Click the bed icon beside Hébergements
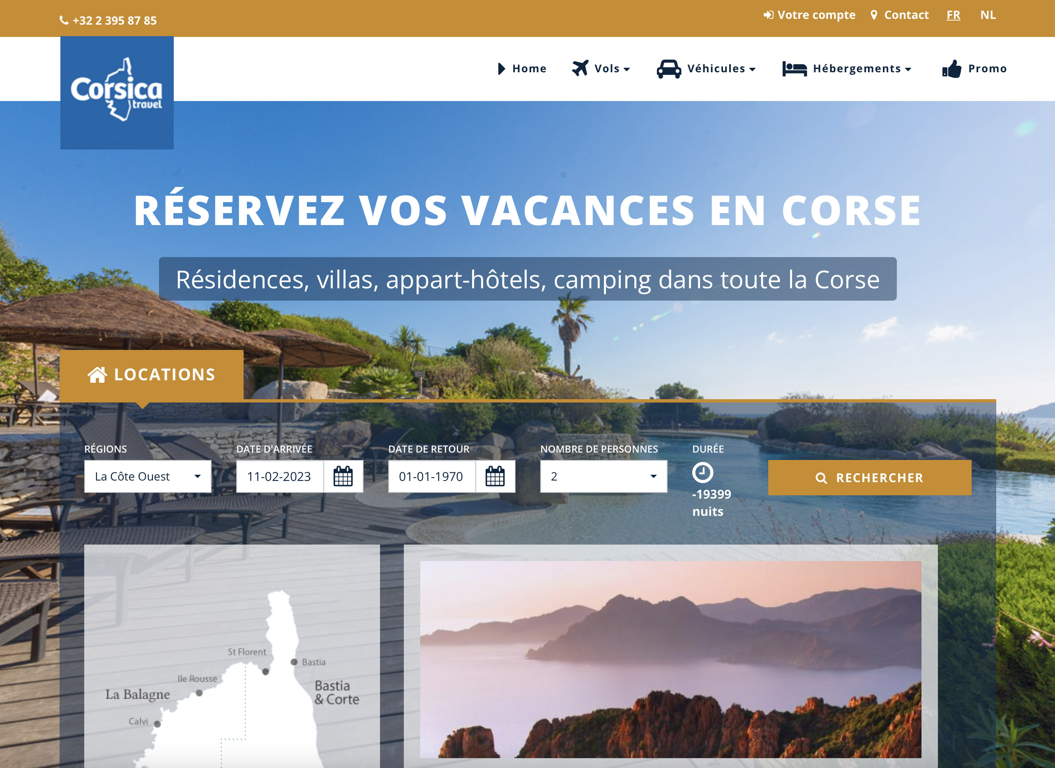Viewport: 1055px width, 768px height. [794, 69]
